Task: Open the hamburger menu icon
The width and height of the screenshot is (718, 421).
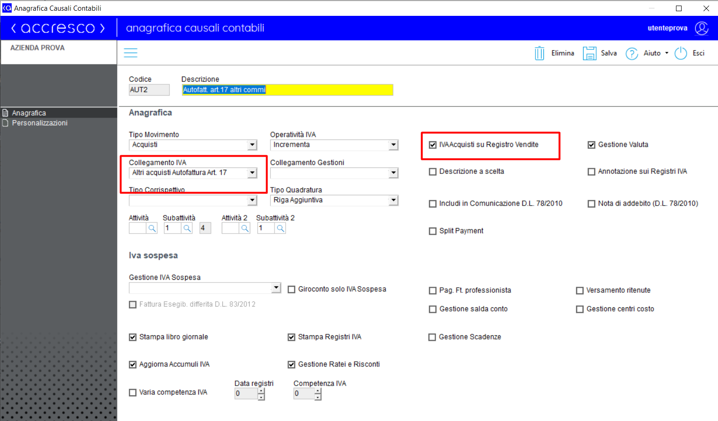Action: pyautogui.click(x=131, y=53)
